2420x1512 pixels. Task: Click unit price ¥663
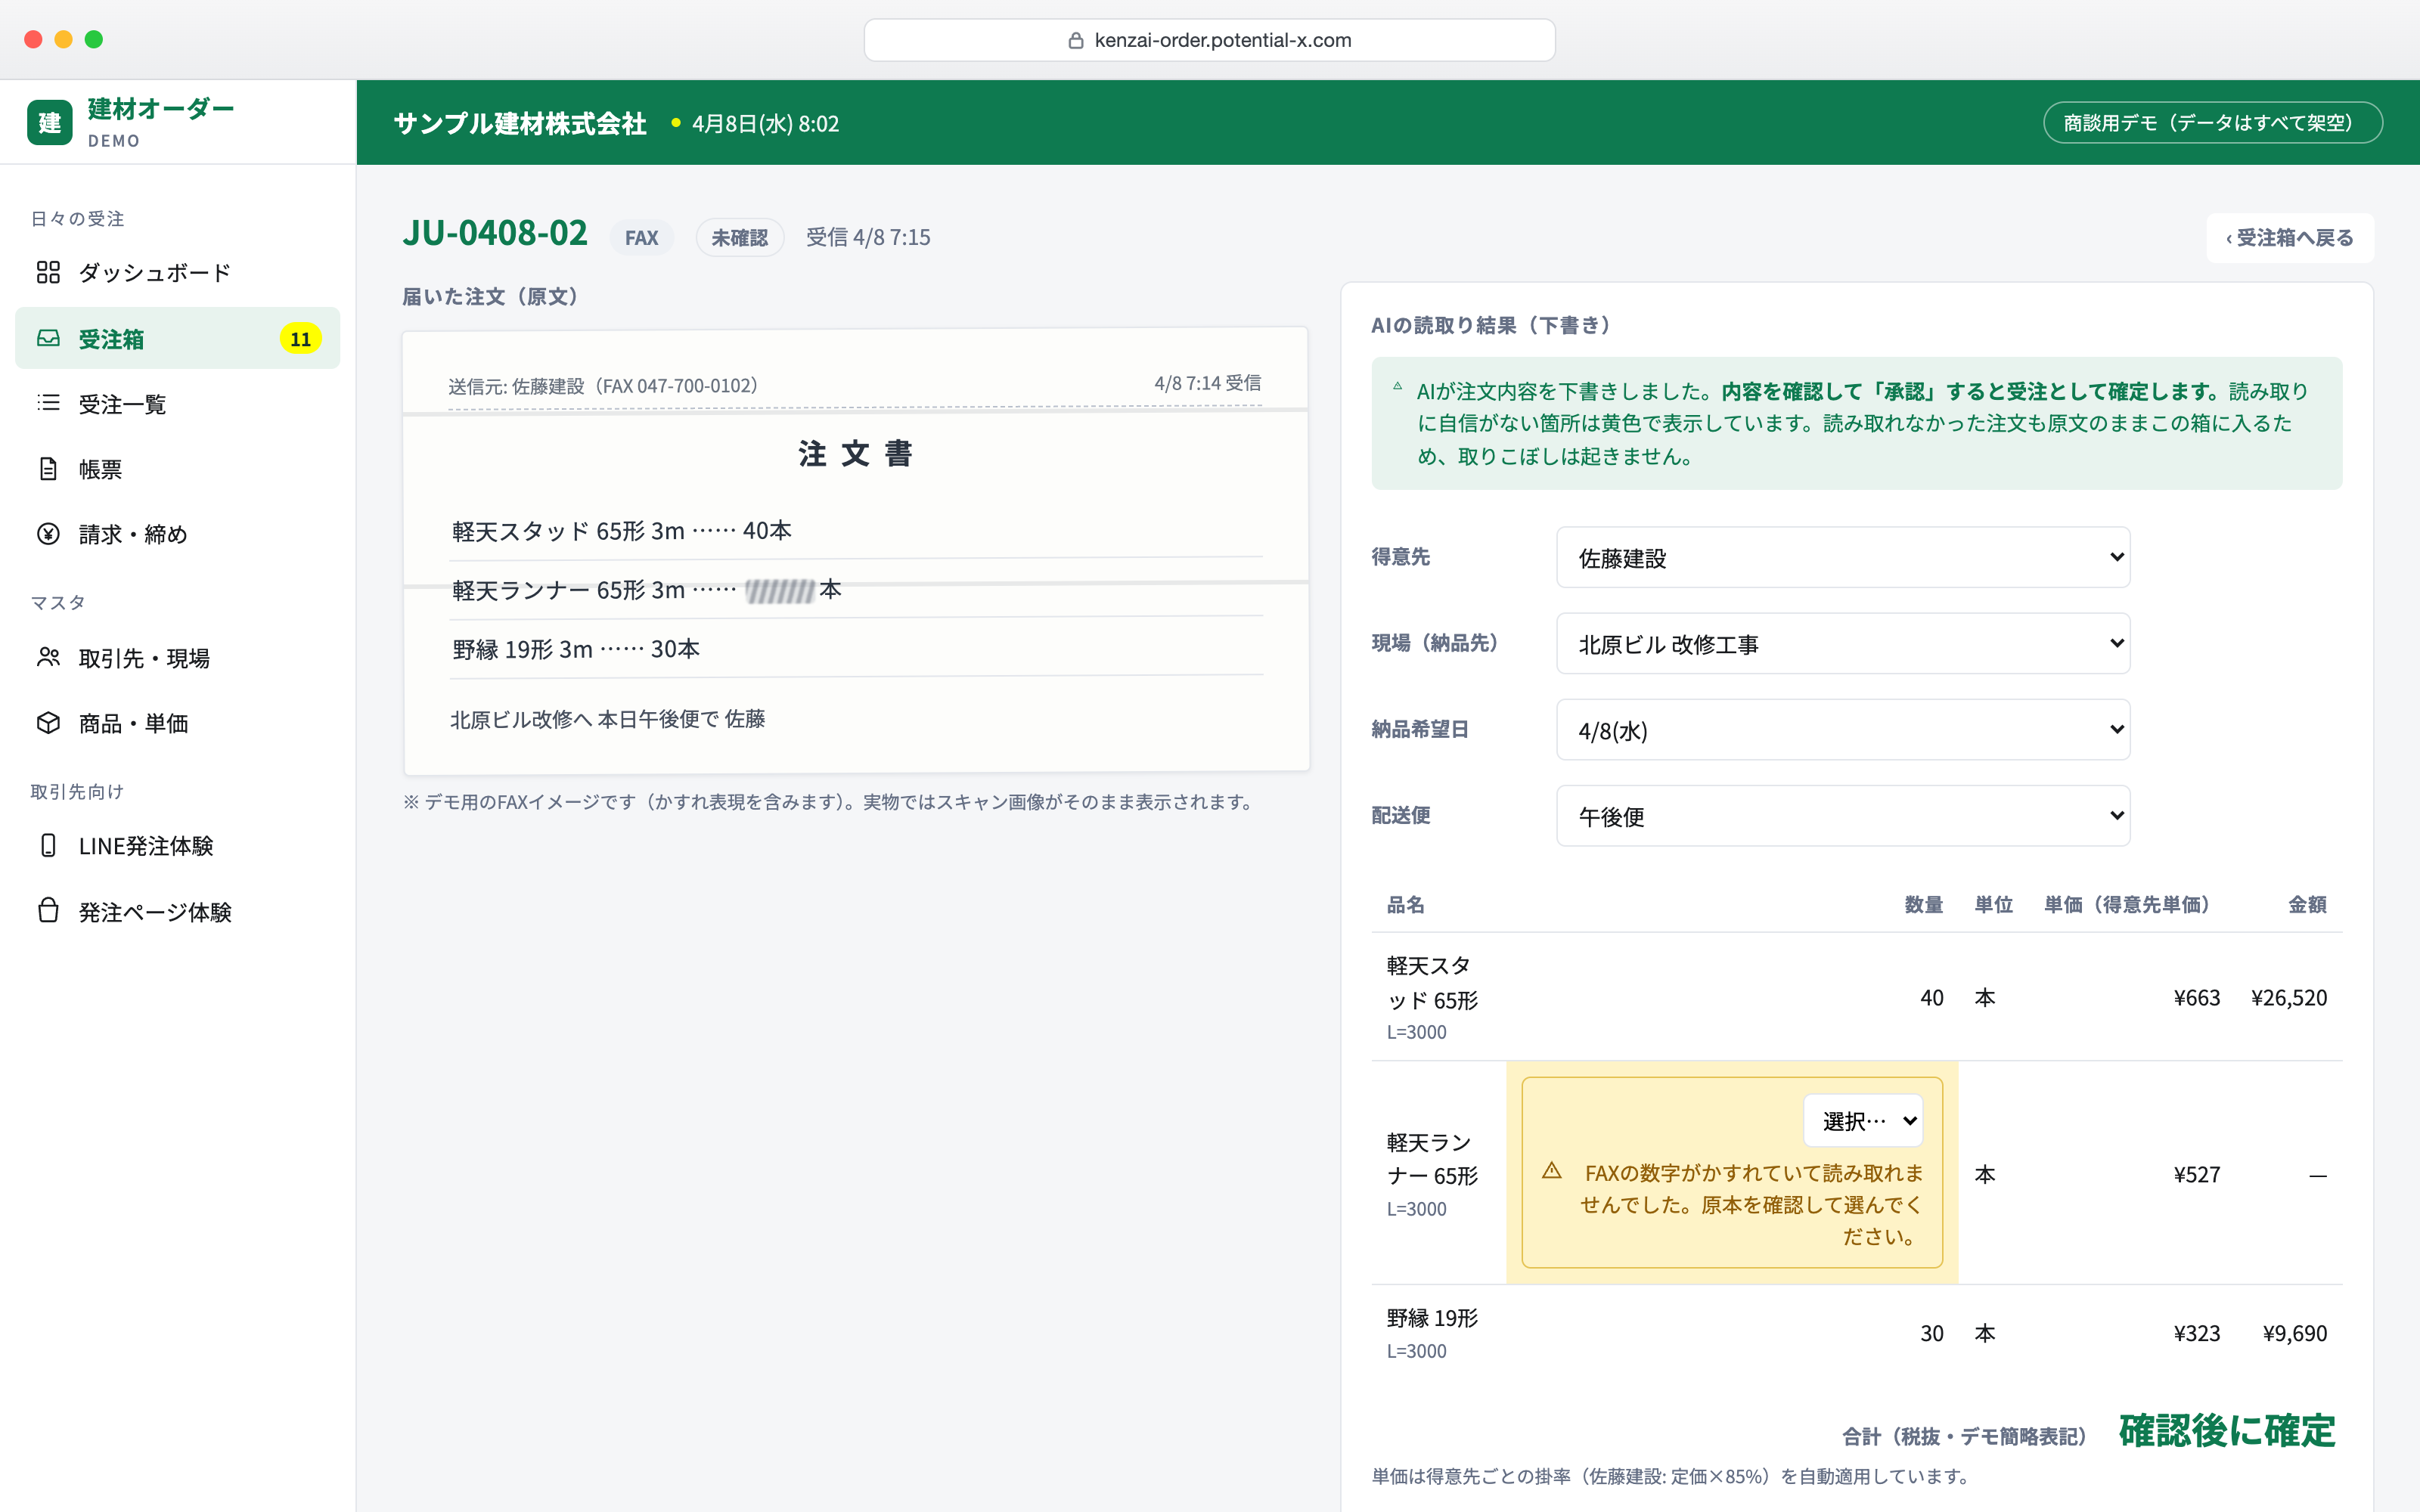pyautogui.click(x=2196, y=997)
